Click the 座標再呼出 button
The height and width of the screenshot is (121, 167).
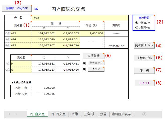click(144, 58)
